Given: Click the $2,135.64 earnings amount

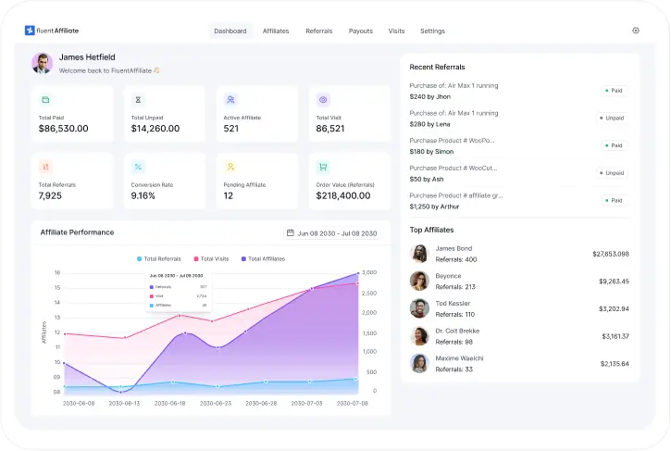Looking at the screenshot, I should coord(615,364).
